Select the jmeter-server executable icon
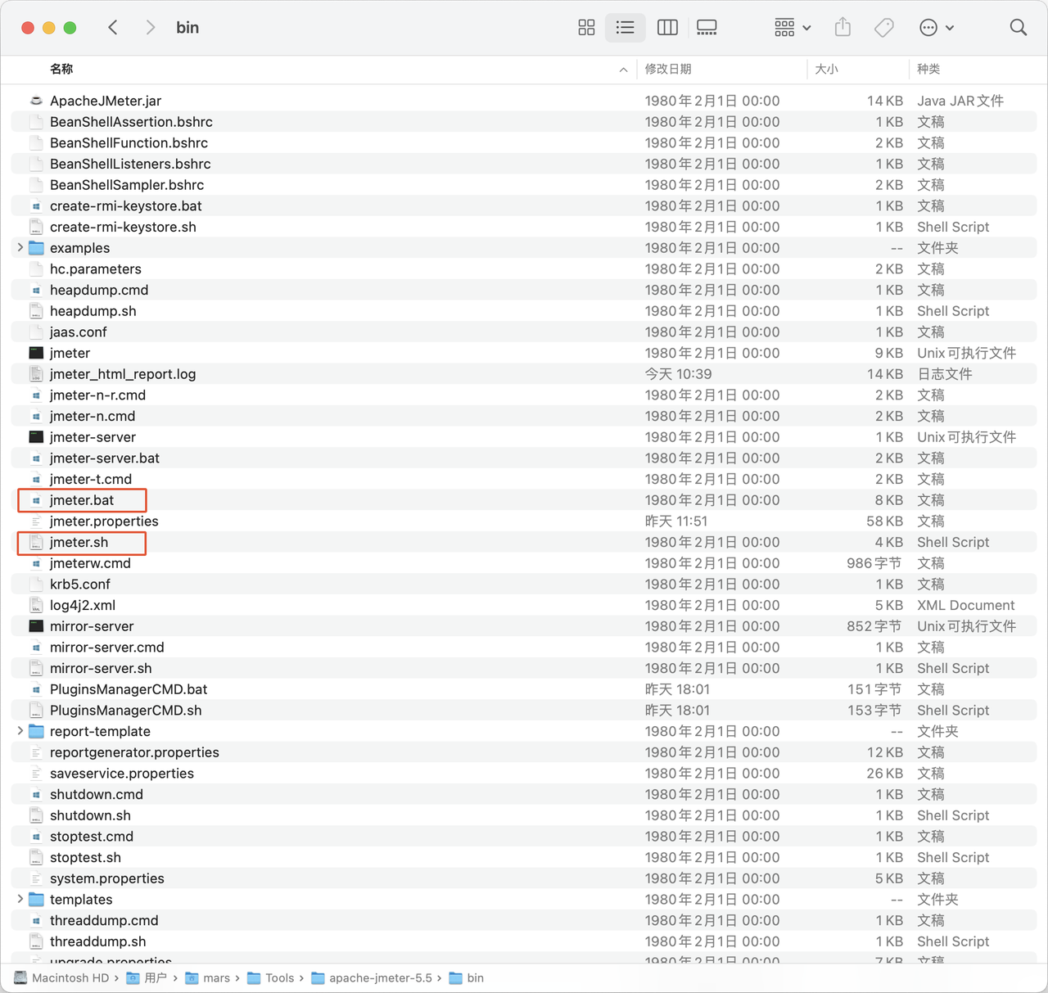The width and height of the screenshot is (1048, 993). pyautogui.click(x=36, y=437)
